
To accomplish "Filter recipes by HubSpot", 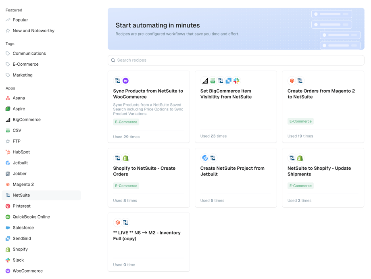I will pyautogui.click(x=21, y=152).
